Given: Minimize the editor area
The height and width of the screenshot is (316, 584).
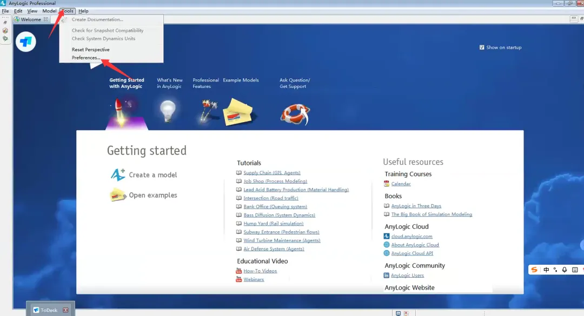Looking at the screenshot, I should [x=574, y=18].
